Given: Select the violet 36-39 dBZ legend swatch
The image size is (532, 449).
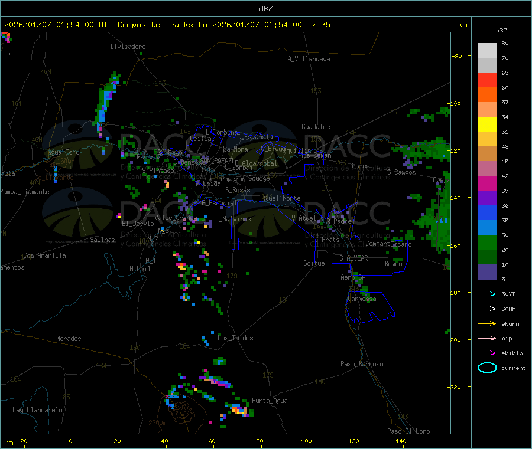Looking at the screenshot, I should click(x=487, y=198).
